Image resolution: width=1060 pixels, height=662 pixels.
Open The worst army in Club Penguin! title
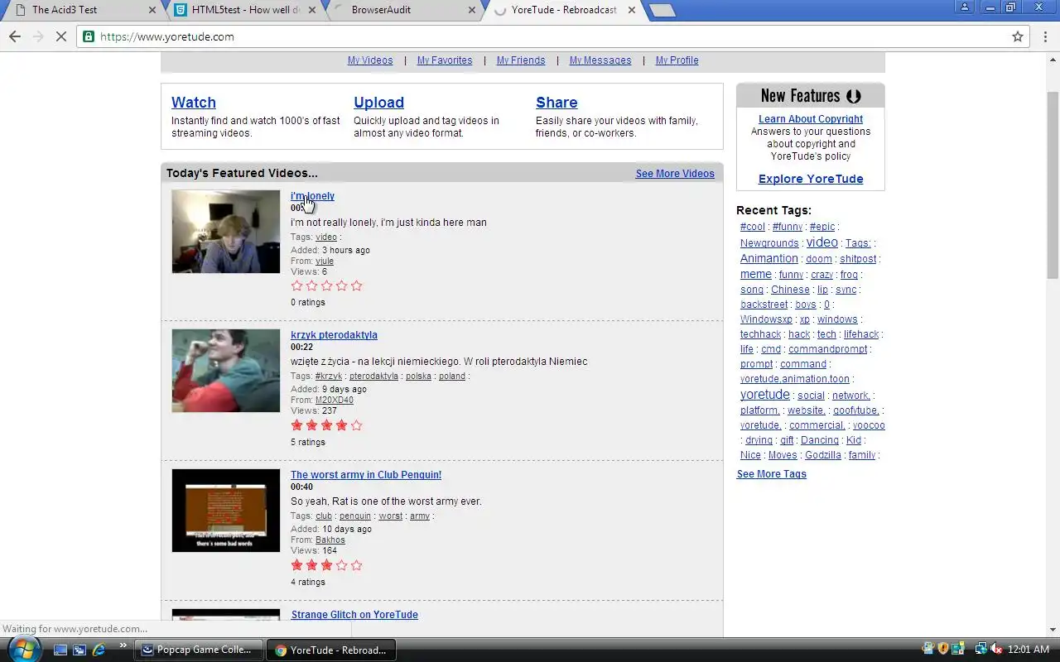point(366,475)
